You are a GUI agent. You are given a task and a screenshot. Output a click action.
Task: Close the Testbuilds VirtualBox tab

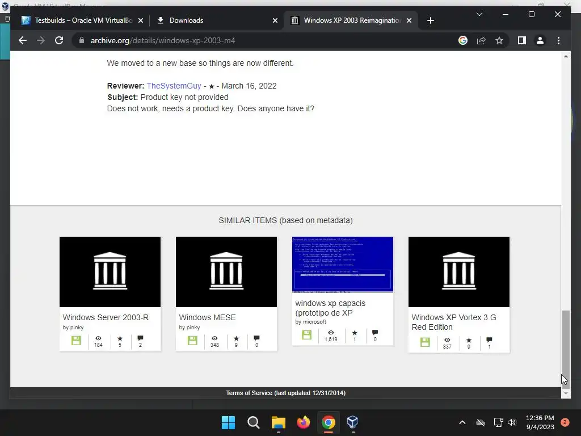(141, 20)
